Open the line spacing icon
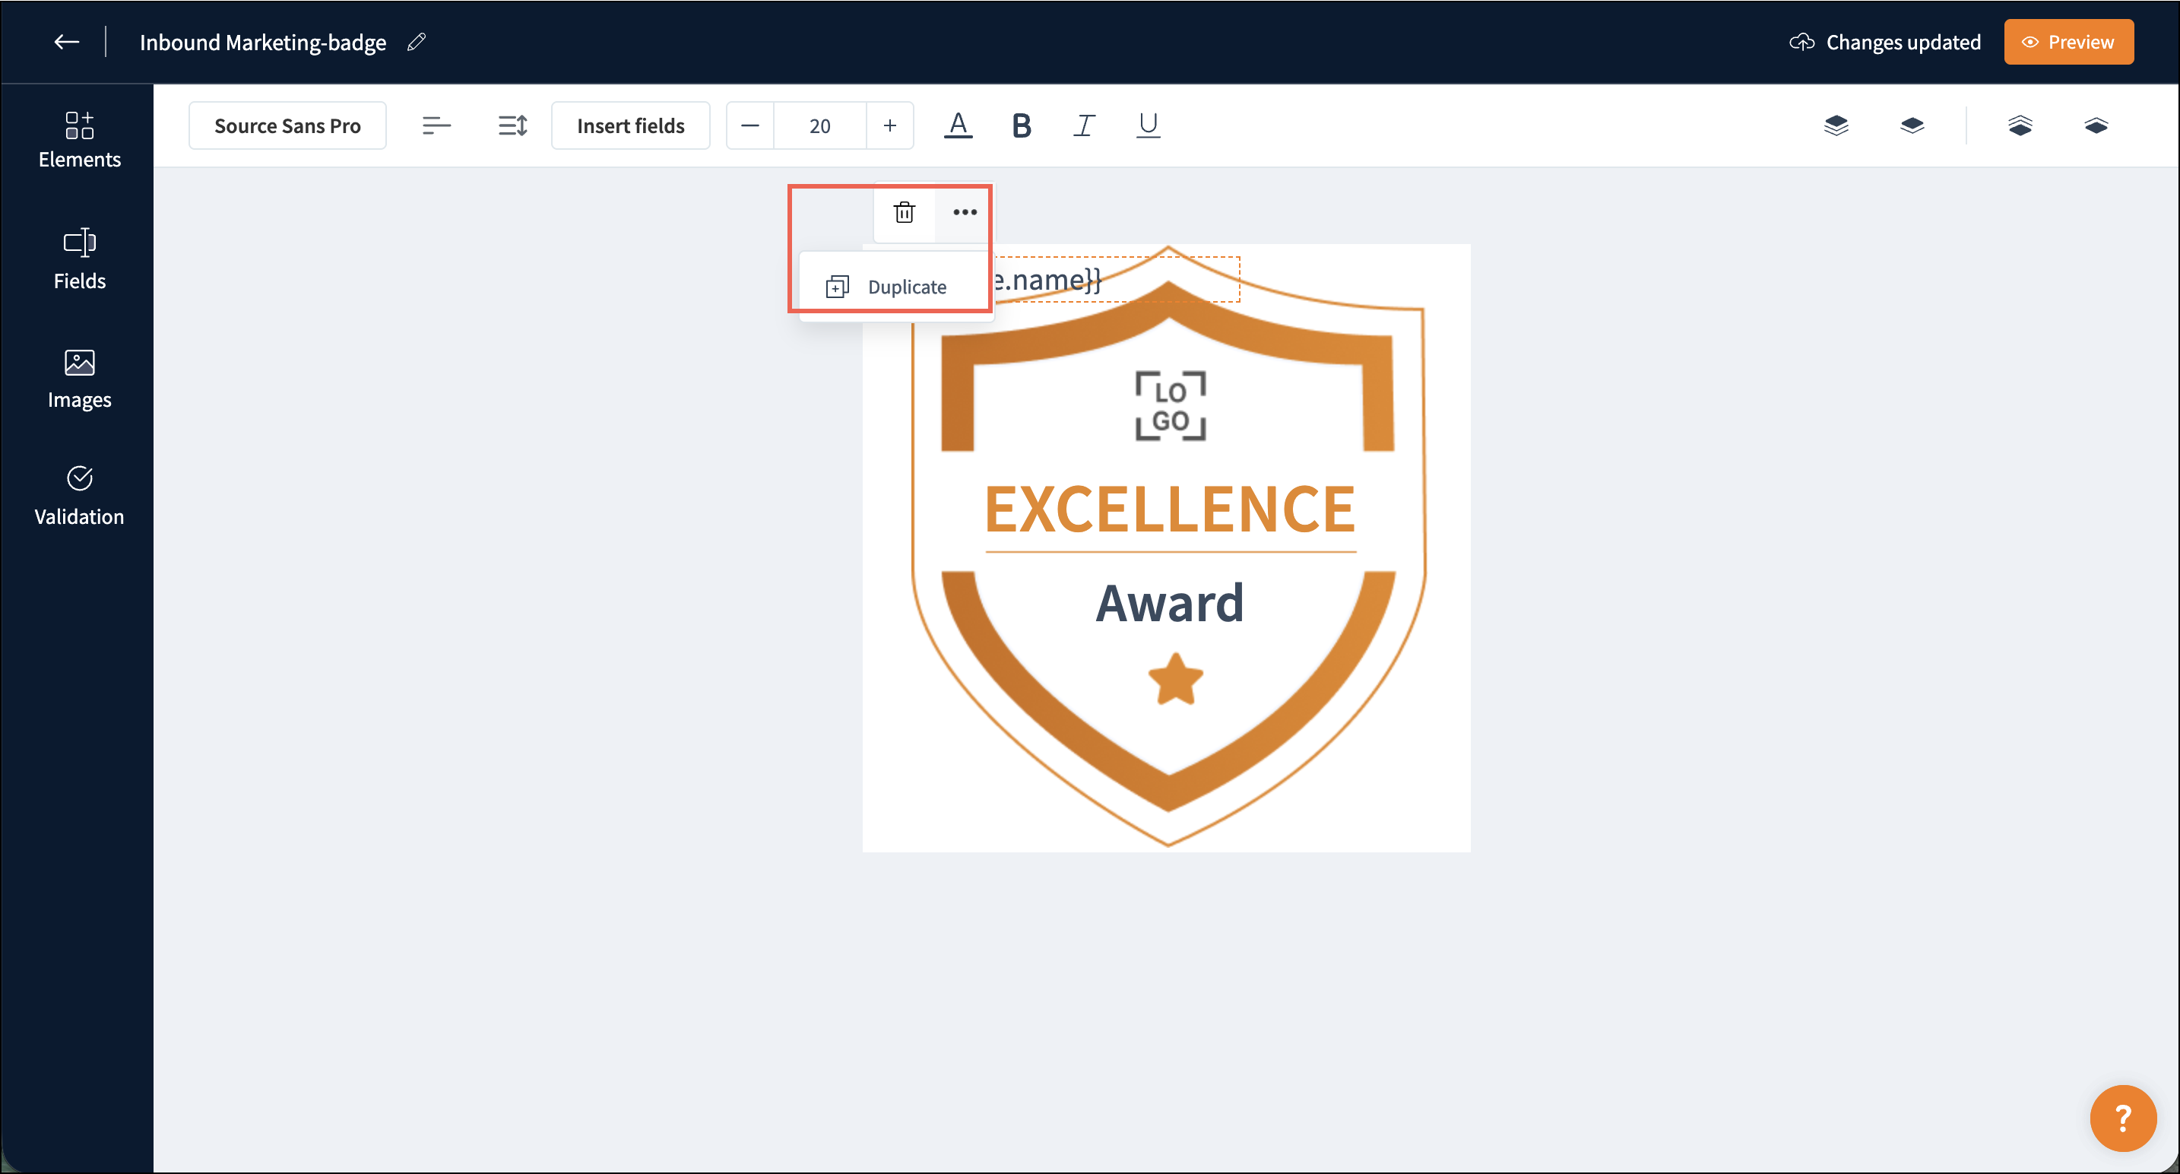2180x1174 pixels. pyautogui.click(x=512, y=125)
